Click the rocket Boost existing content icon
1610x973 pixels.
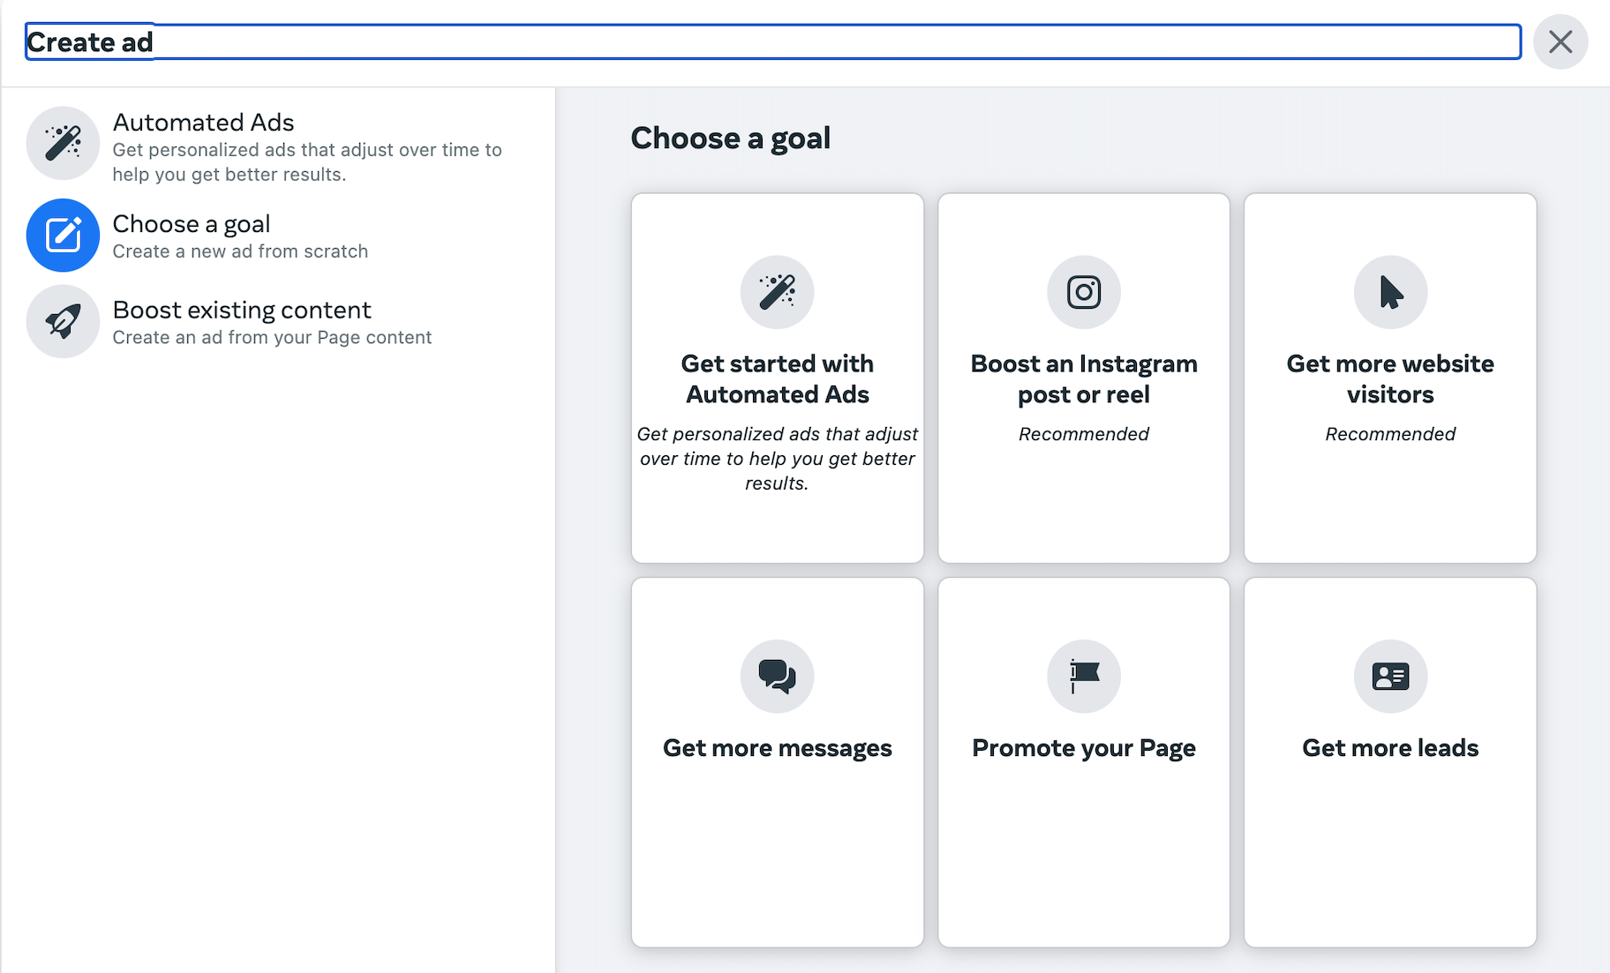pos(63,321)
